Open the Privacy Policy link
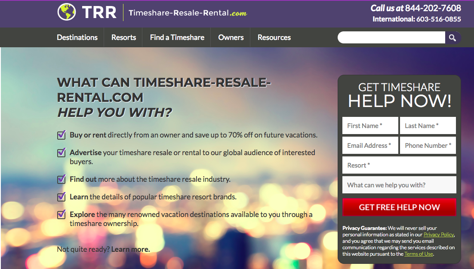Image resolution: width=474 pixels, height=269 pixels. 439,235
